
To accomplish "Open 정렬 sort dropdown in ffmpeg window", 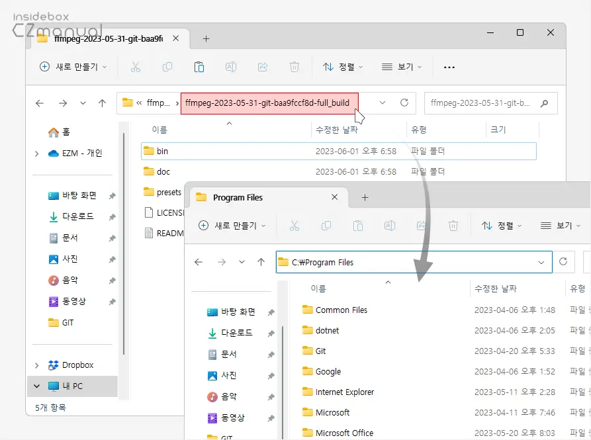I will [343, 67].
